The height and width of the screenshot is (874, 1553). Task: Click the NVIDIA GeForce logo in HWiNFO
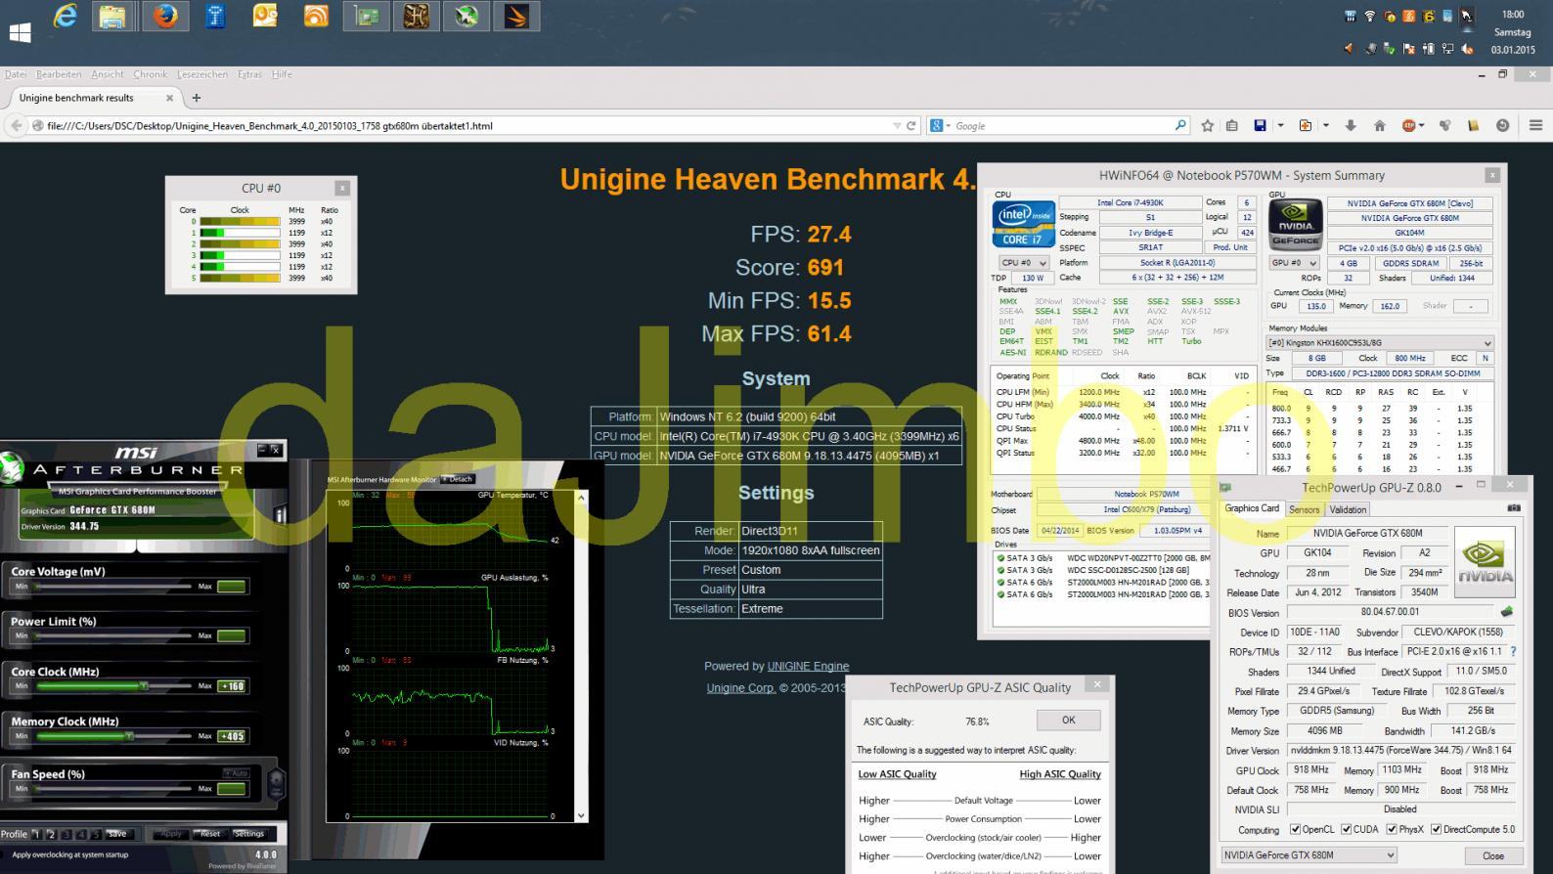(x=1295, y=224)
